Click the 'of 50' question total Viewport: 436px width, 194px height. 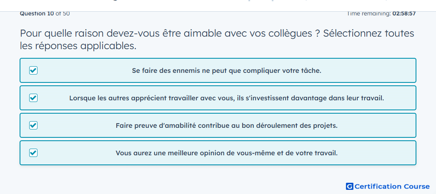(x=63, y=14)
